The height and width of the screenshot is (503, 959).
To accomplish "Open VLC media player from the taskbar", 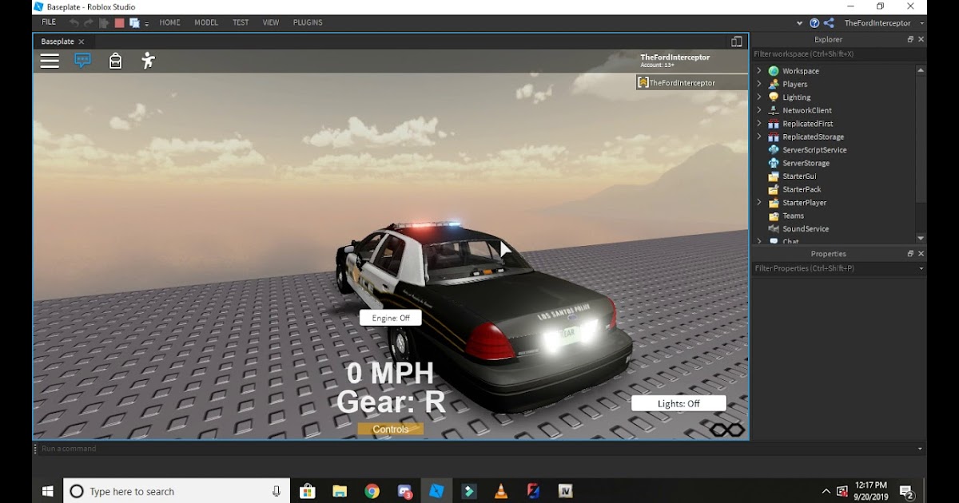I will pyautogui.click(x=501, y=491).
